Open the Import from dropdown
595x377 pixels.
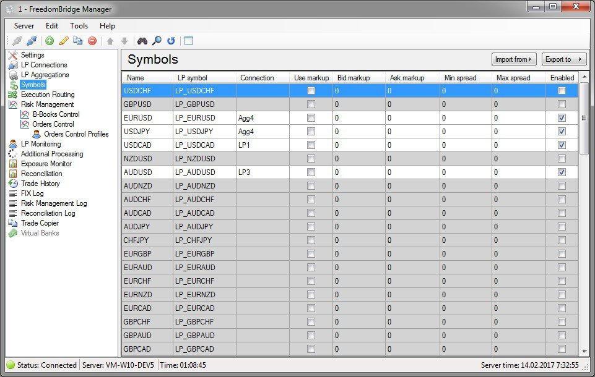tap(514, 59)
